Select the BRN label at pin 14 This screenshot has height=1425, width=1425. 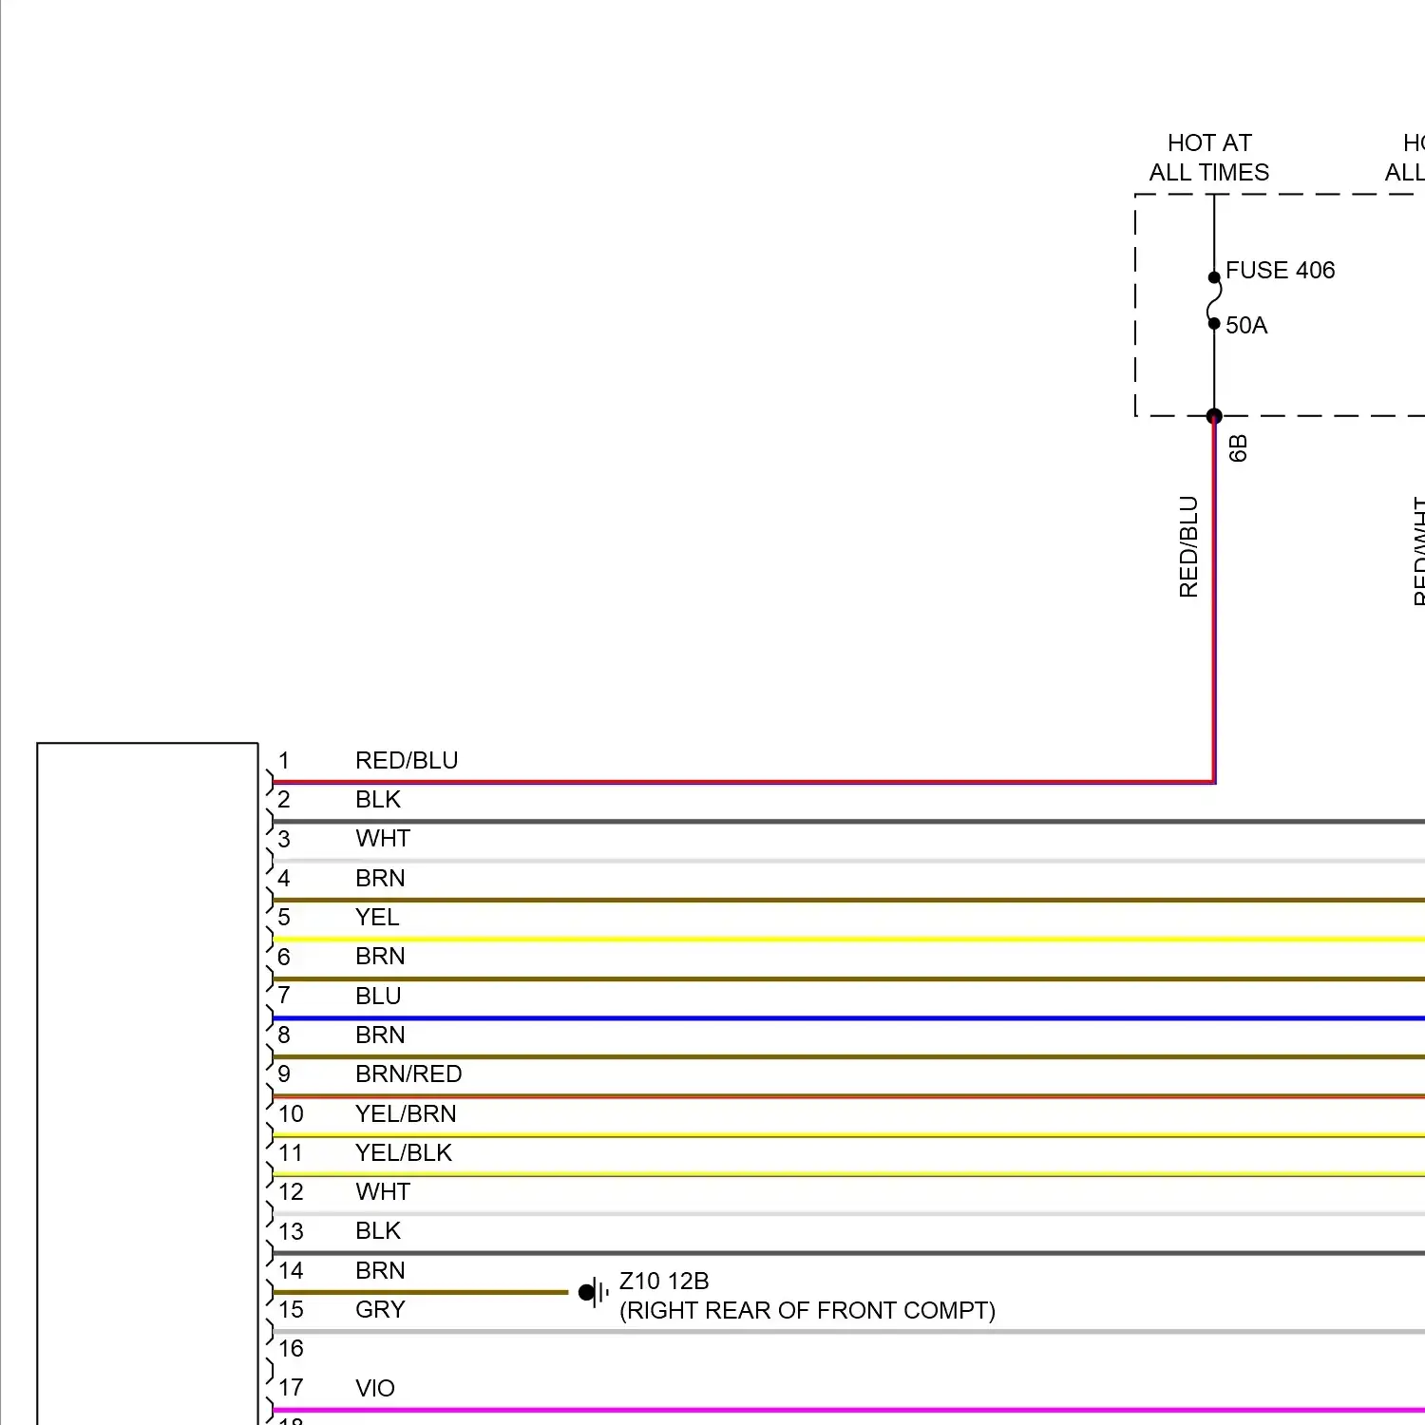pos(380,1271)
